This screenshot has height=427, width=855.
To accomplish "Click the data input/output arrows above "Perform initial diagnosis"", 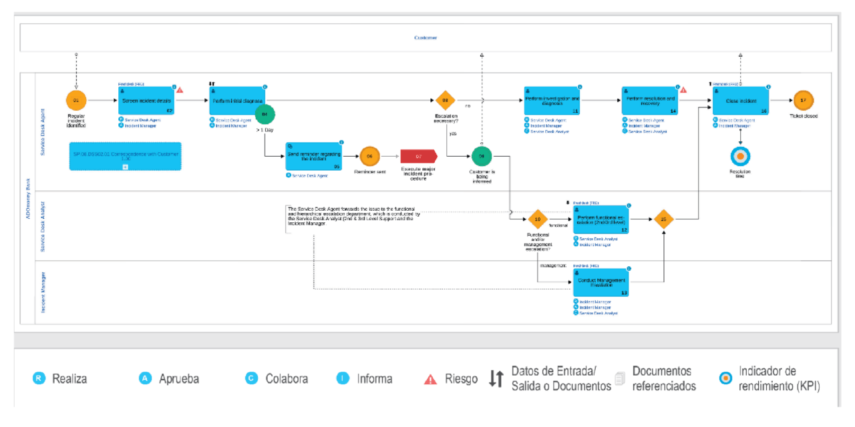I will (x=211, y=83).
